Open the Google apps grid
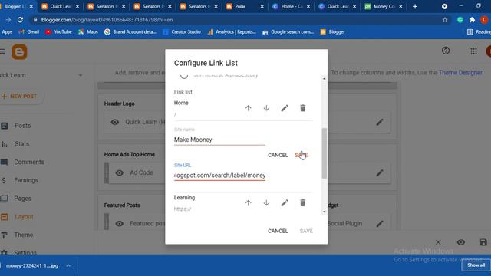Viewport: 491px width, 276px height. pyautogui.click(x=474, y=51)
